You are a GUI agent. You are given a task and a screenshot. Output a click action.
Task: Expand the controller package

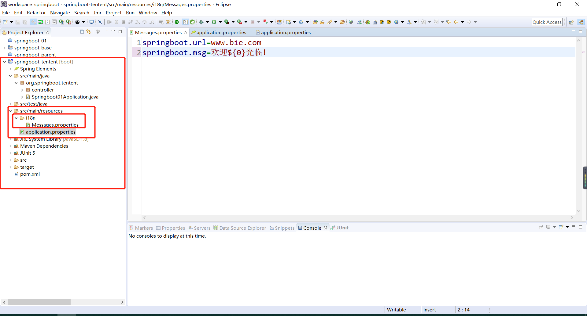(x=22, y=90)
